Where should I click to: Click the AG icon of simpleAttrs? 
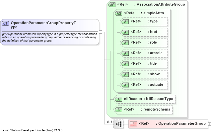coord(118,14)
